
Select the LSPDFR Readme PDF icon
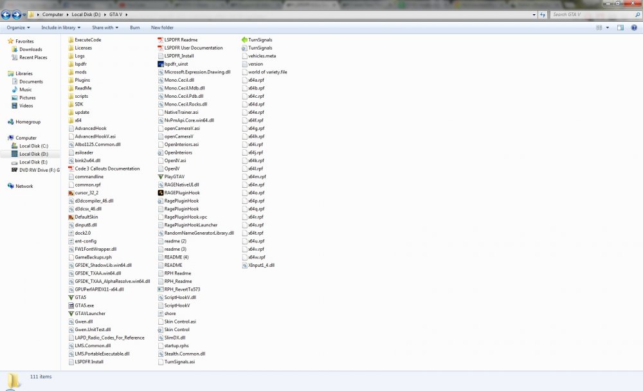pyautogui.click(x=161, y=40)
